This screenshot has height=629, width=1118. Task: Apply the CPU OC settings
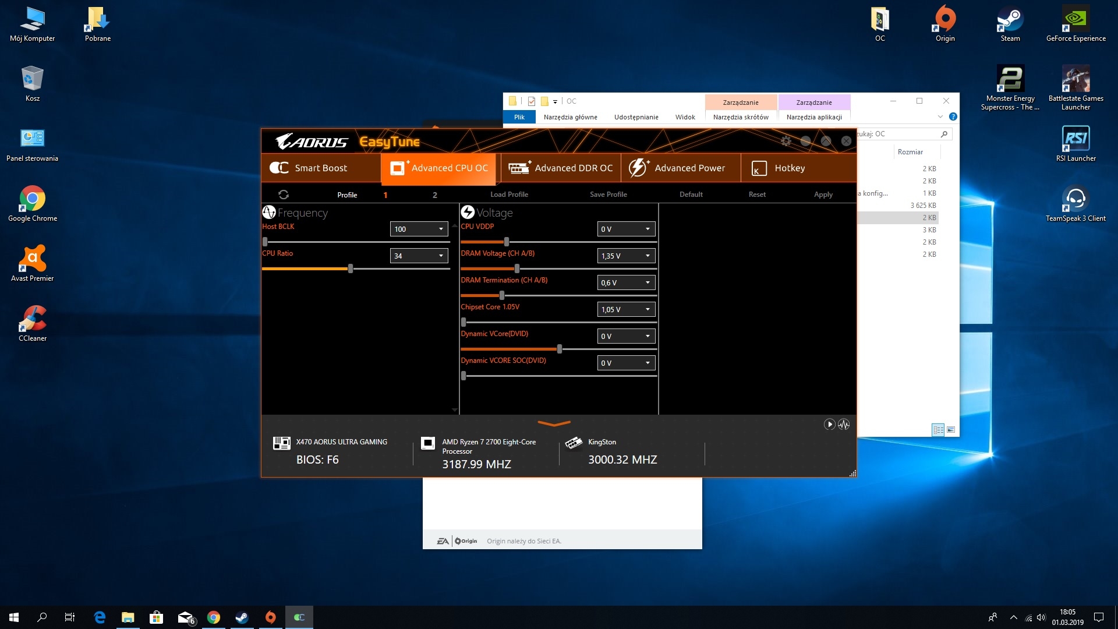(x=823, y=195)
